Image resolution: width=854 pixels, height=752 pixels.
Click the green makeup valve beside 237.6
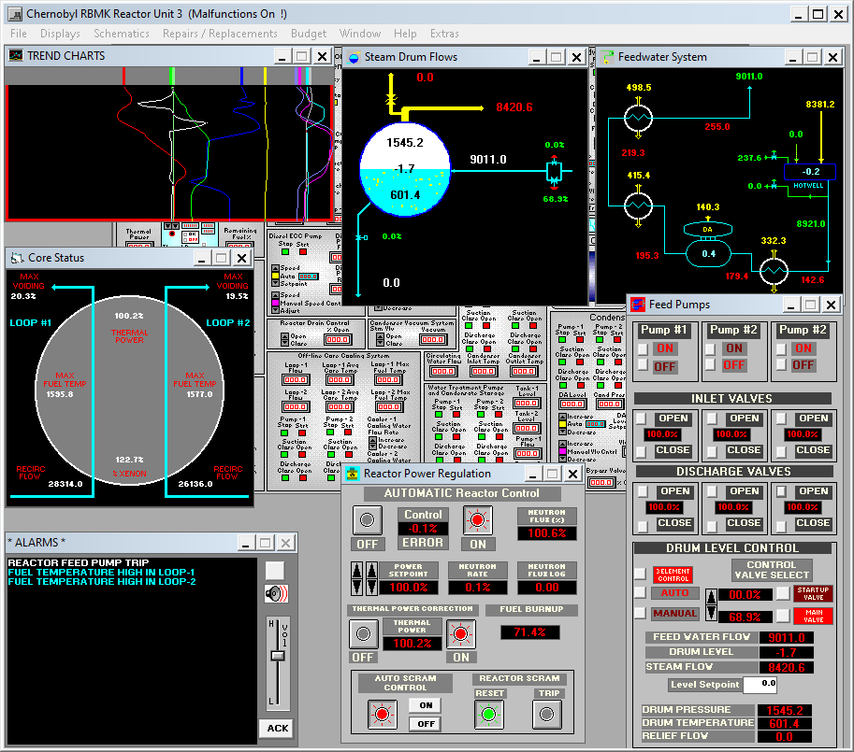(774, 157)
